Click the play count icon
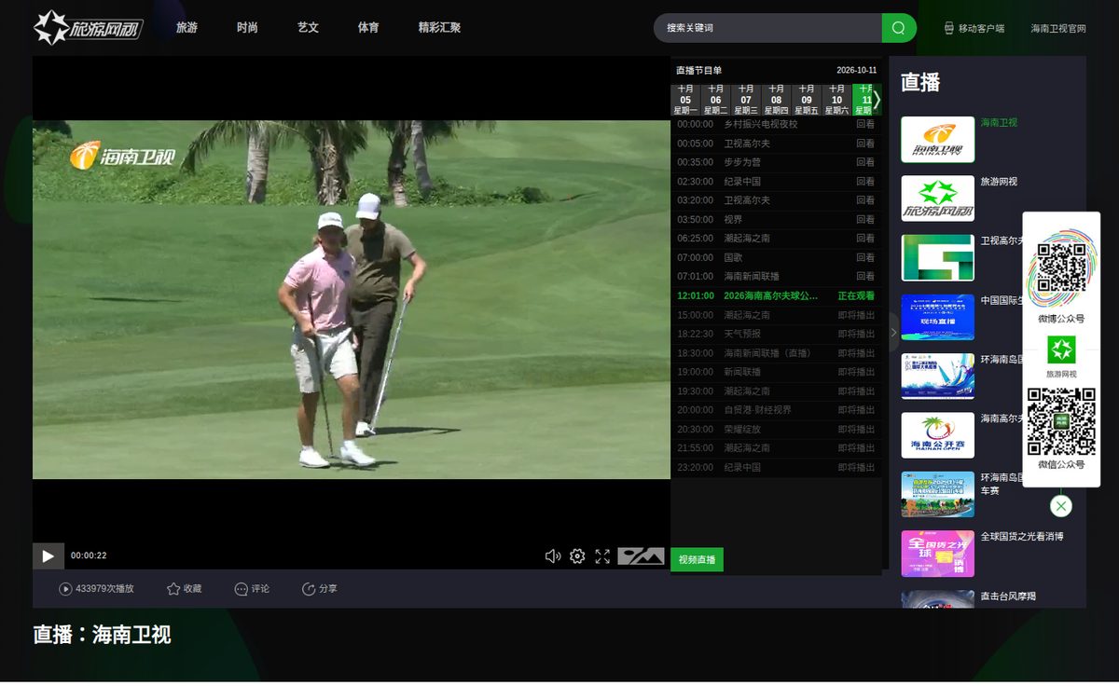 click(65, 589)
